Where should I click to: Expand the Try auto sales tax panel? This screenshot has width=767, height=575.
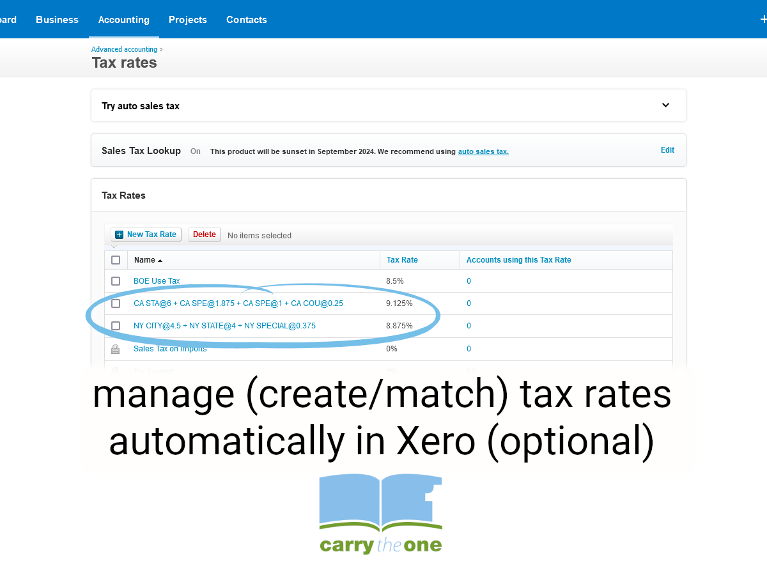click(665, 105)
